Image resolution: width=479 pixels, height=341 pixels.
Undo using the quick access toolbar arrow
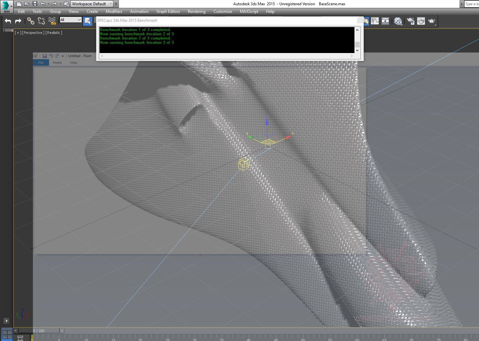click(x=42, y=4)
